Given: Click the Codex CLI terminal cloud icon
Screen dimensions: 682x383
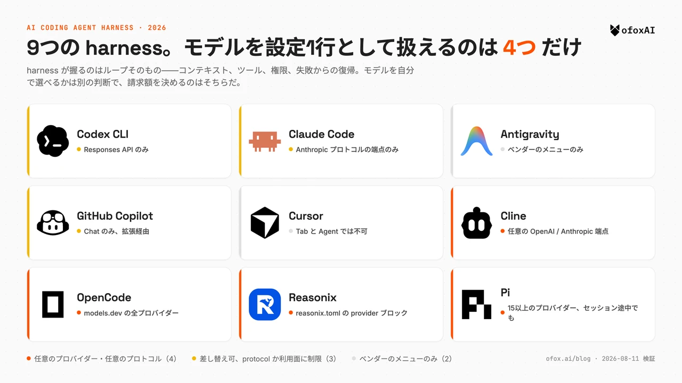Looking at the screenshot, I should 53,141.
